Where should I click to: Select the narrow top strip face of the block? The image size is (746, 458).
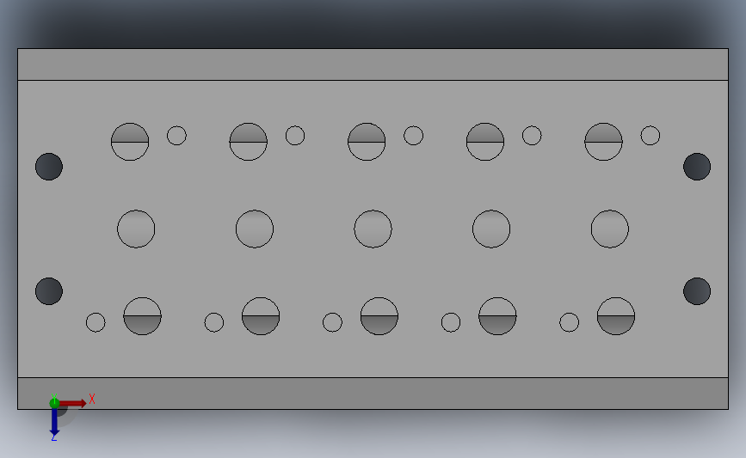(373, 64)
